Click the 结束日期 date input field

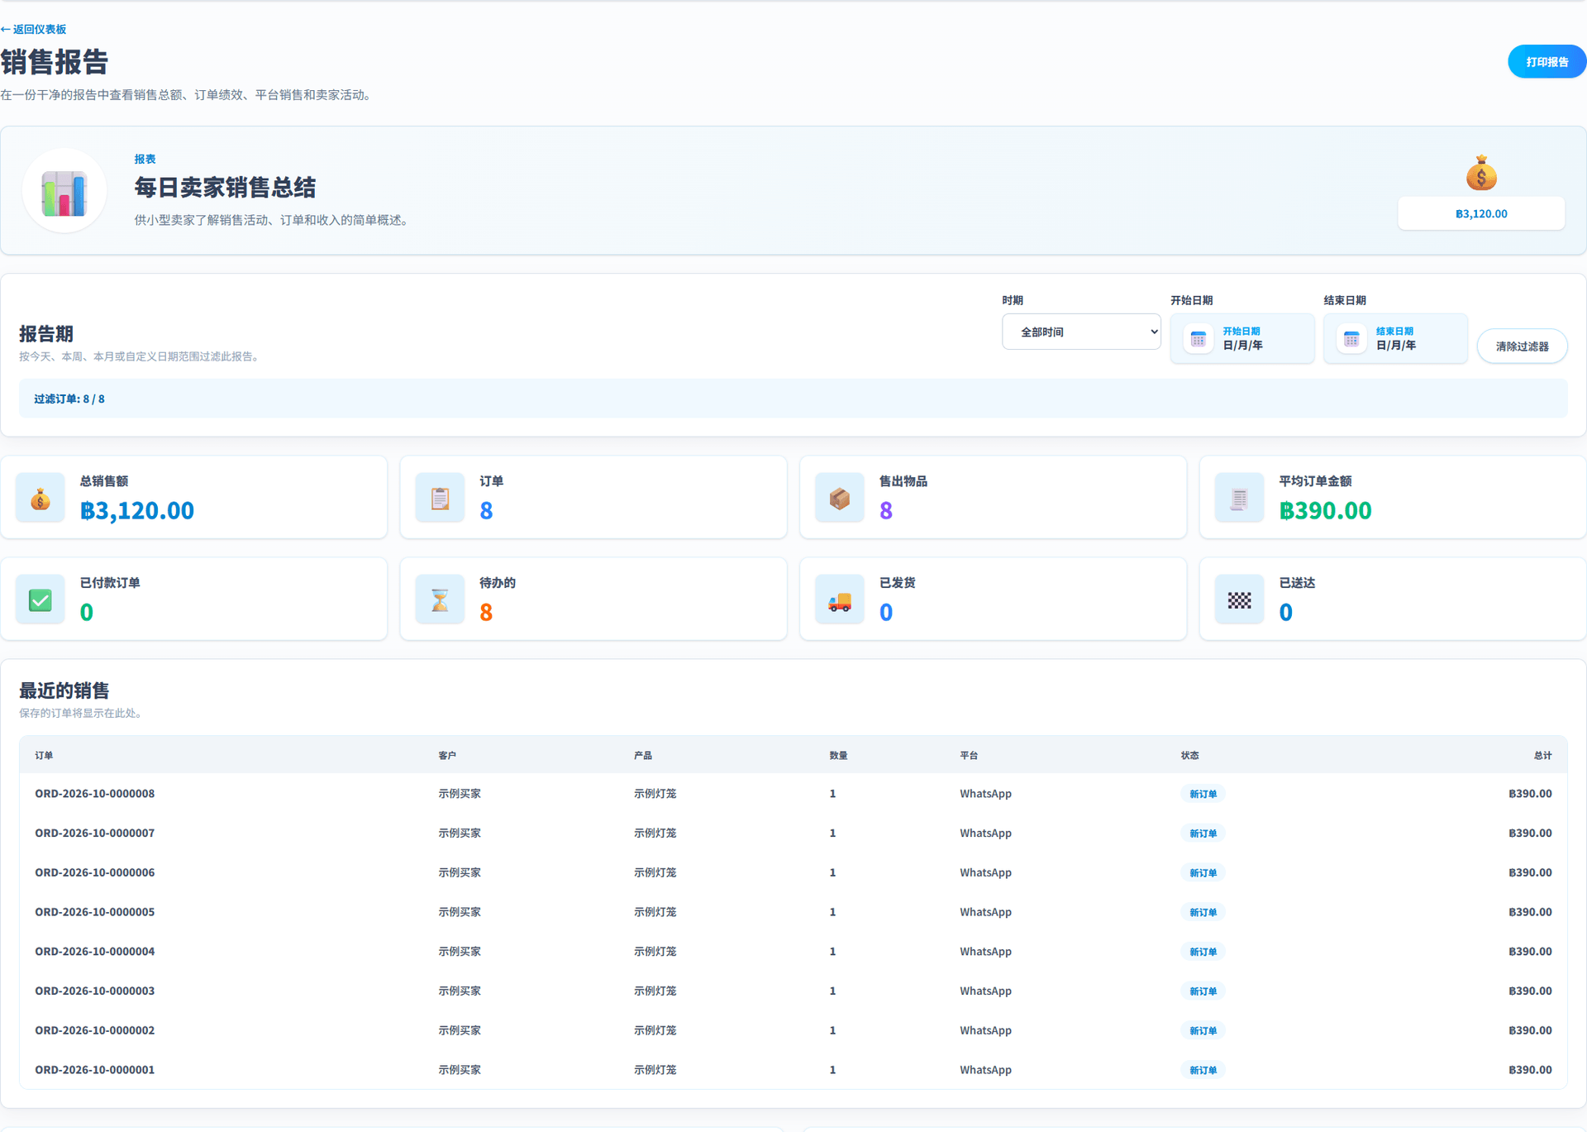(1395, 338)
